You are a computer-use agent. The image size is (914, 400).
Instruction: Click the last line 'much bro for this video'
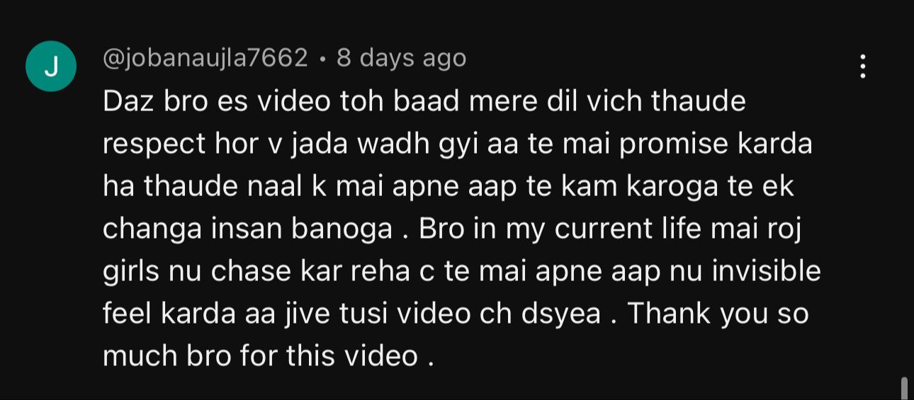[269, 355]
